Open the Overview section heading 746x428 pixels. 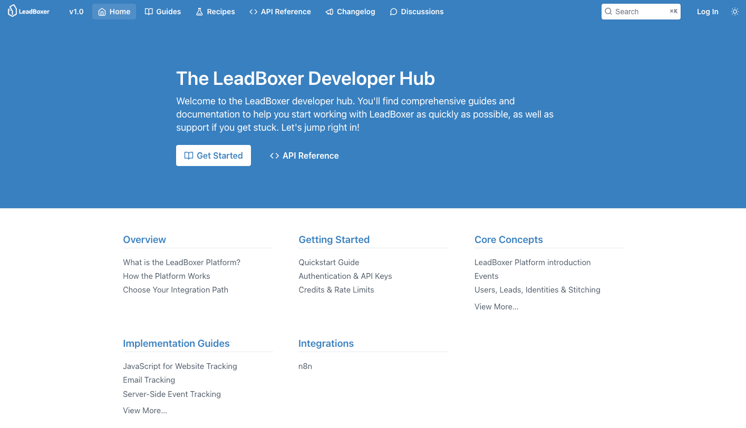point(144,240)
